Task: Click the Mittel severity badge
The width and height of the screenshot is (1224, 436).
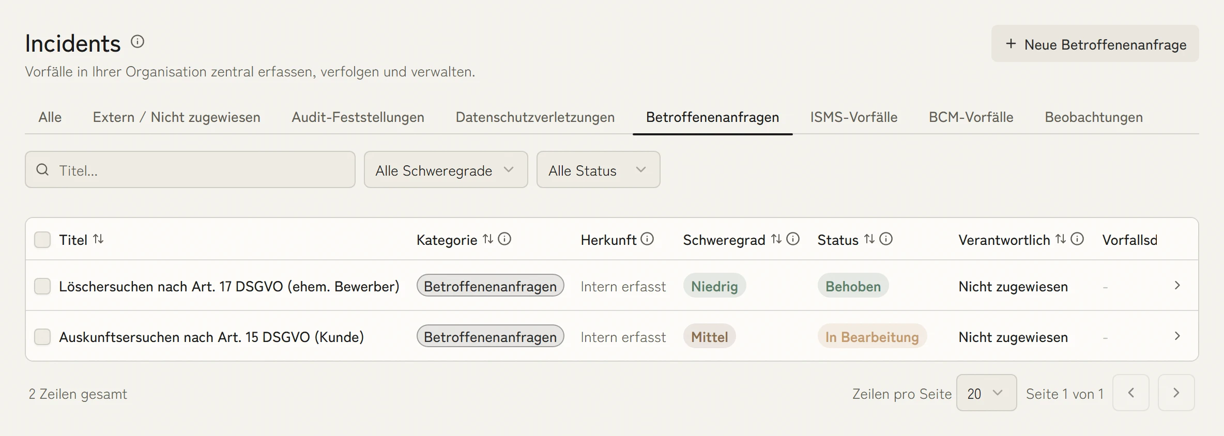Action: click(710, 336)
